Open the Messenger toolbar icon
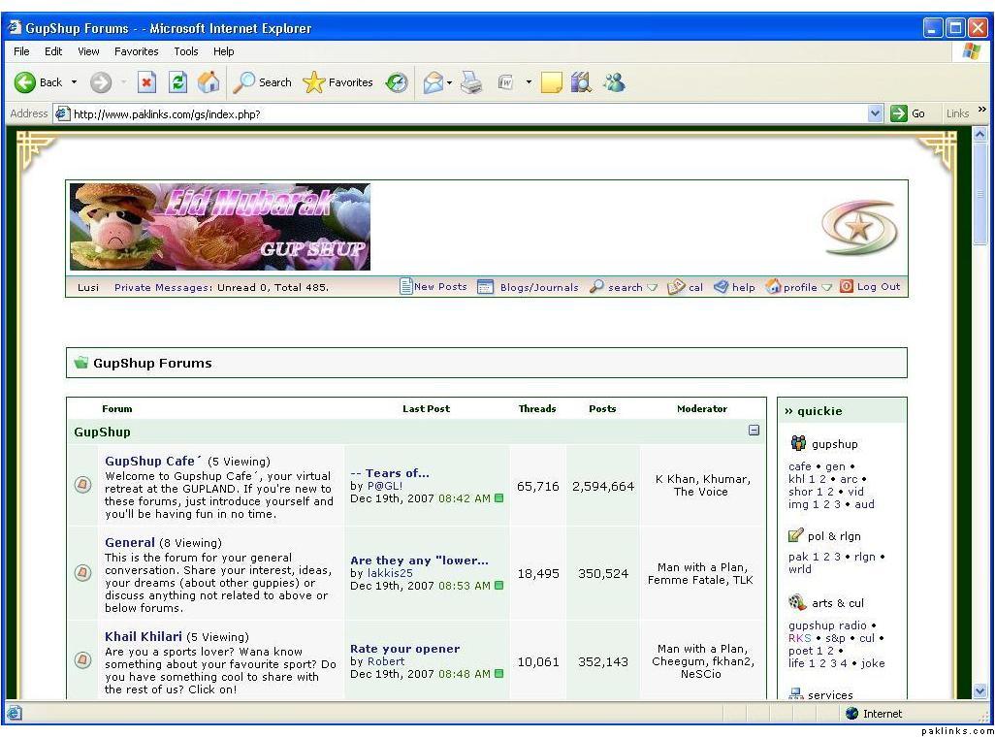Image resolution: width=995 pixels, height=737 pixels. tap(614, 83)
